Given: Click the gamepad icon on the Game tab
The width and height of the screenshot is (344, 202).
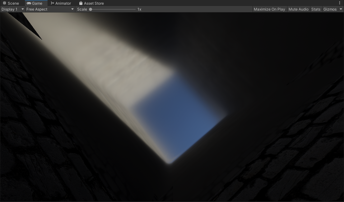Looking at the screenshot, I should coord(29,3).
